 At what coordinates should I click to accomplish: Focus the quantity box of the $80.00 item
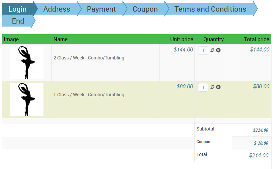pyautogui.click(x=203, y=87)
